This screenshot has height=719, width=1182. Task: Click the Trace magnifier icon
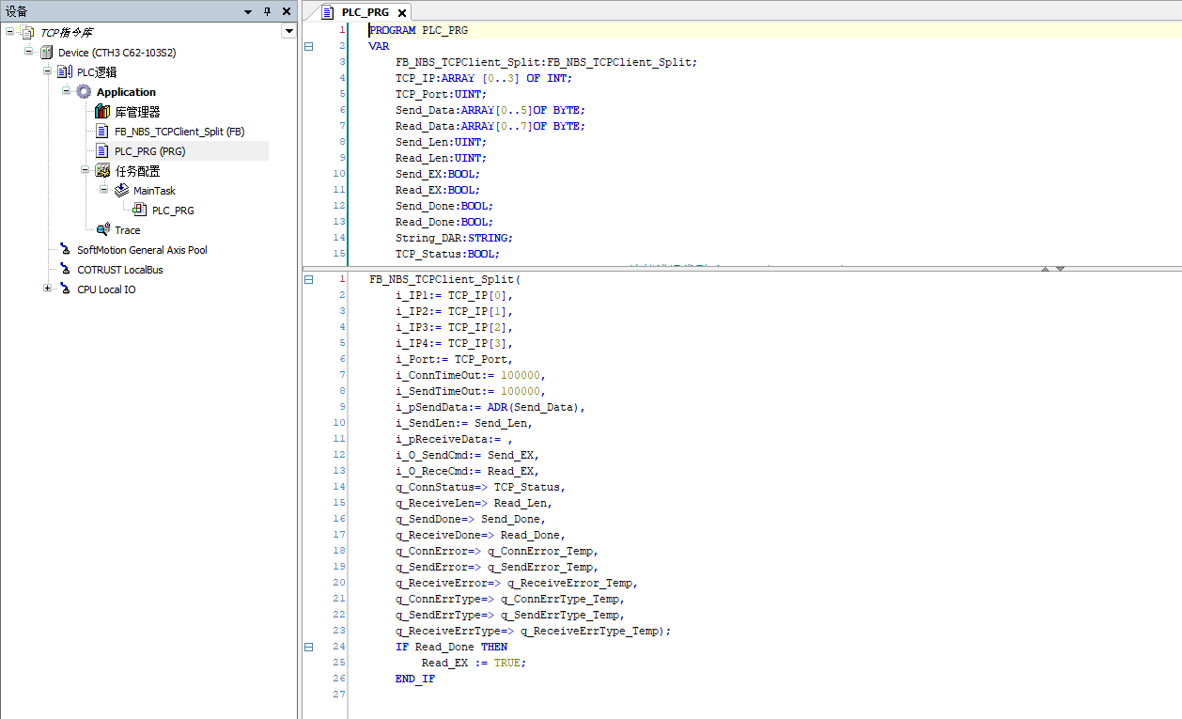[x=102, y=230]
